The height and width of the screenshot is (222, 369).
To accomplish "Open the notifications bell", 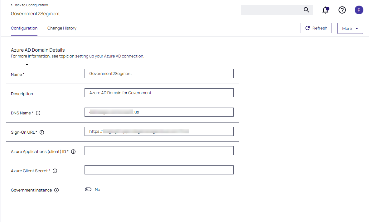I will click(325, 10).
